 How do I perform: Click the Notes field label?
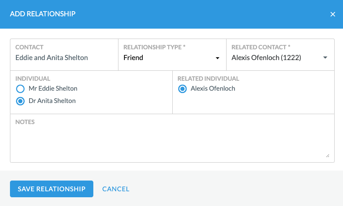pos(25,122)
